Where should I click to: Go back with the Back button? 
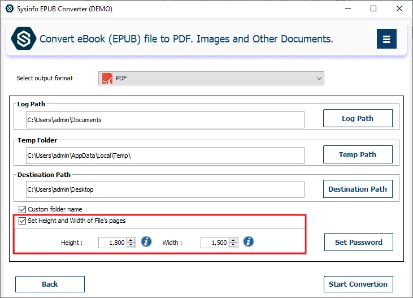coord(50,284)
